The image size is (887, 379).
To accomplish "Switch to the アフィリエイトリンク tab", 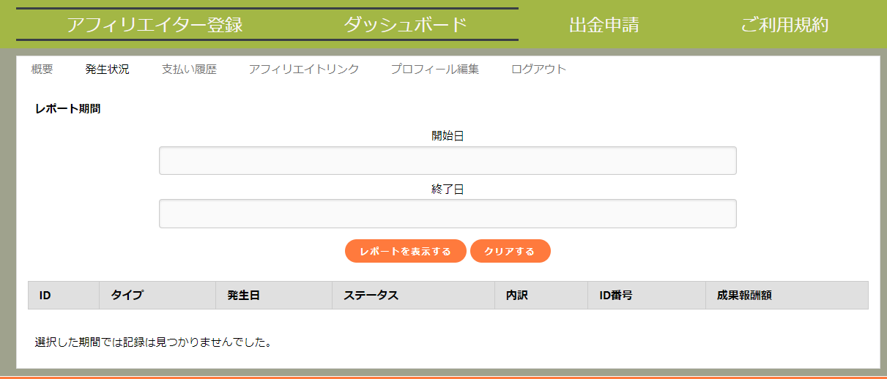I will tap(303, 70).
